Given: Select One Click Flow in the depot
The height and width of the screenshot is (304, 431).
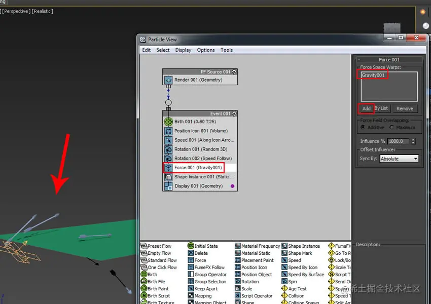Looking at the screenshot, I should coord(159,268).
